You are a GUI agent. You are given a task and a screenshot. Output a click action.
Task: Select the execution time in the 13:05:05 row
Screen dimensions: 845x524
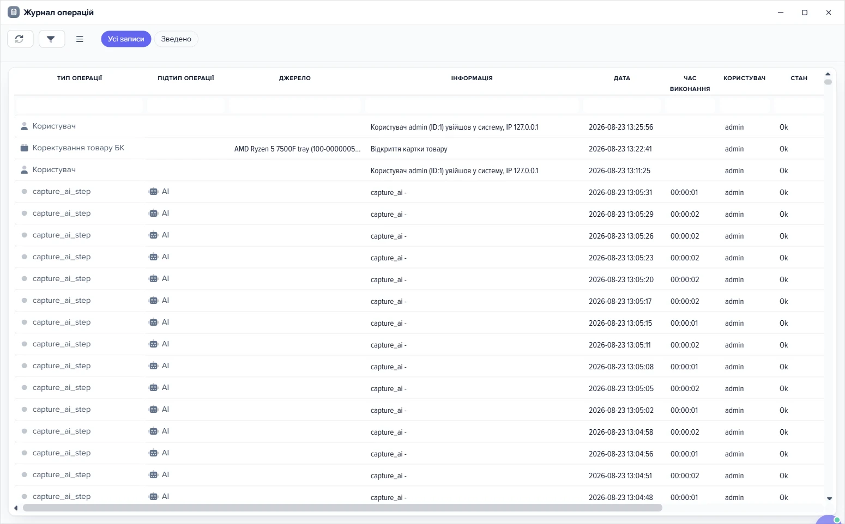click(x=685, y=388)
